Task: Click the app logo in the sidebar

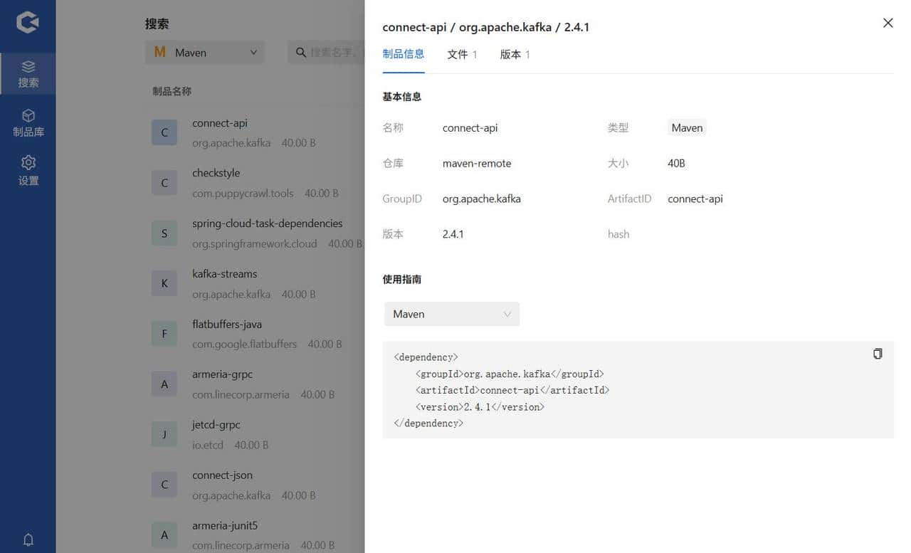Action: pyautogui.click(x=28, y=22)
